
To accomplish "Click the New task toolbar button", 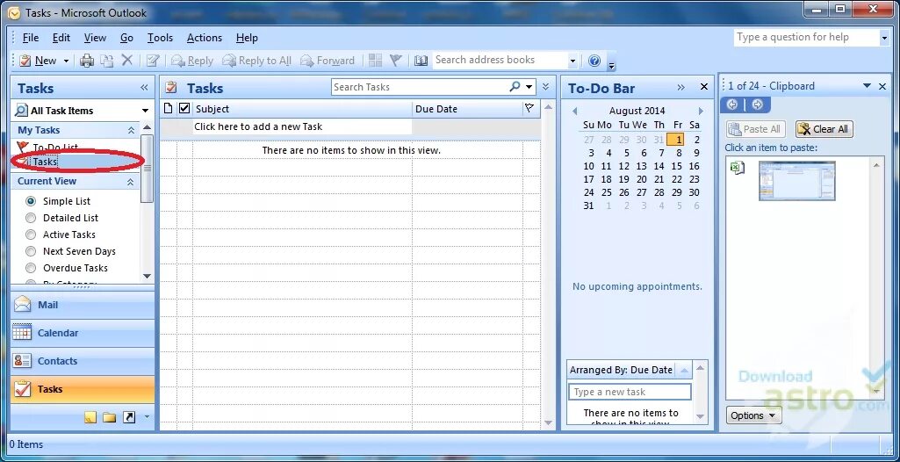I will pyautogui.click(x=38, y=61).
